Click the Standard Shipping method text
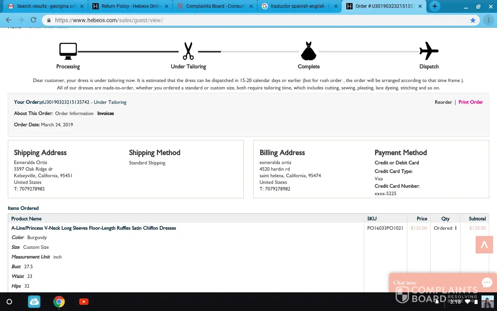The image size is (497, 311). pyautogui.click(x=147, y=163)
